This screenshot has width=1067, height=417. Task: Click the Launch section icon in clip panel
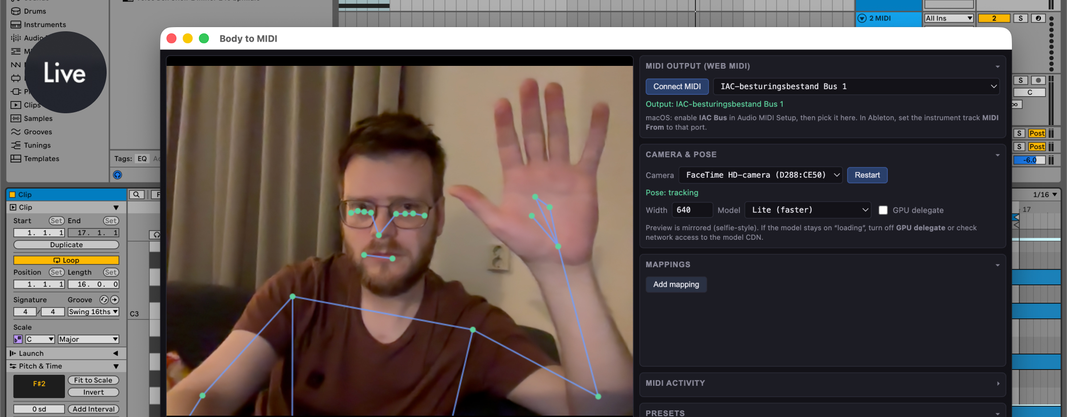point(13,354)
